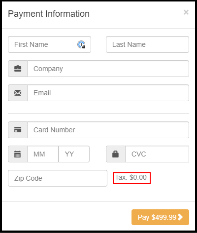This screenshot has width=197, height=233.
Task: Focus the Card Number field
Action: 108,130
